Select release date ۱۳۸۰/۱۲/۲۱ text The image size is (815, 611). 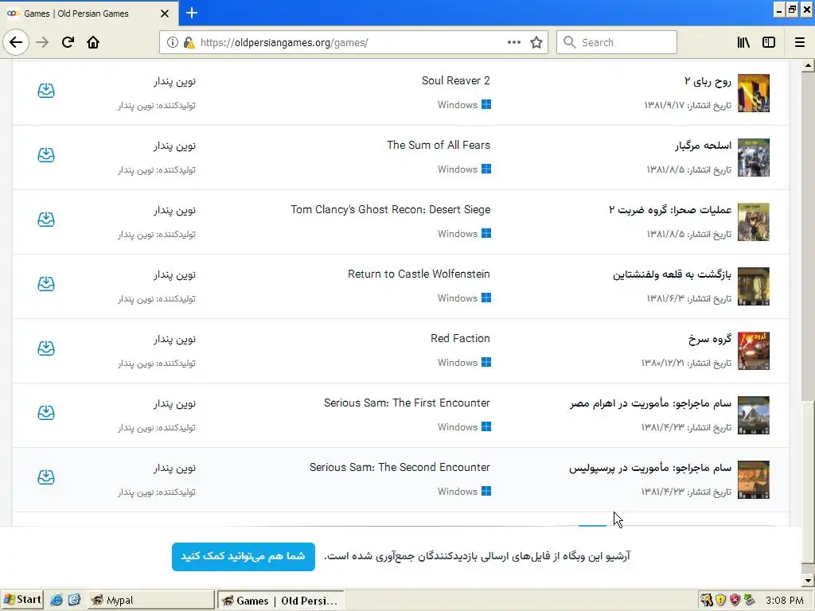click(x=662, y=363)
